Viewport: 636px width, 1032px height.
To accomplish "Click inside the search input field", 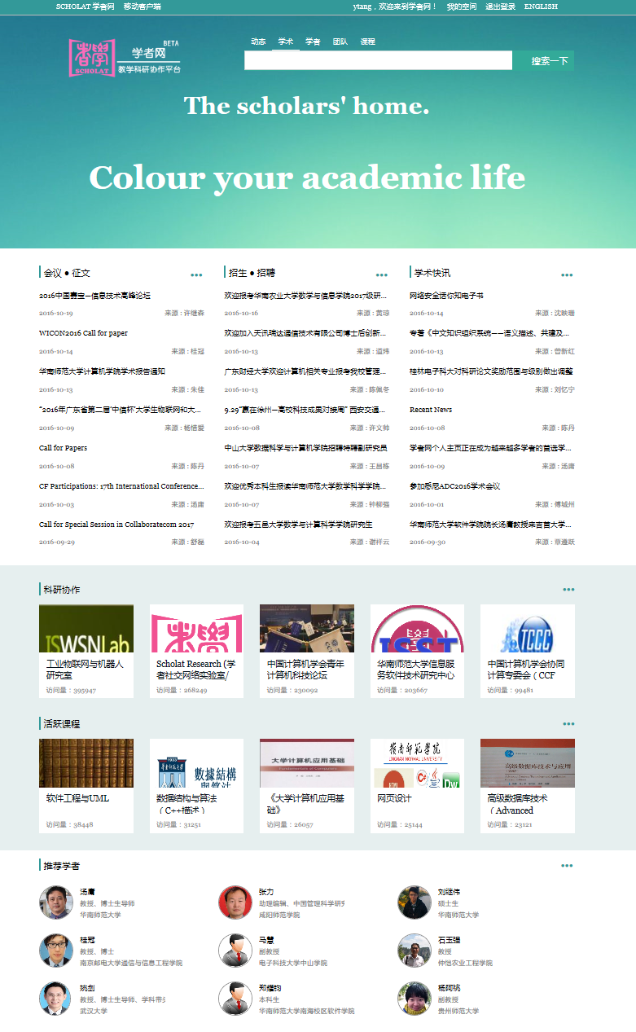I will point(378,60).
